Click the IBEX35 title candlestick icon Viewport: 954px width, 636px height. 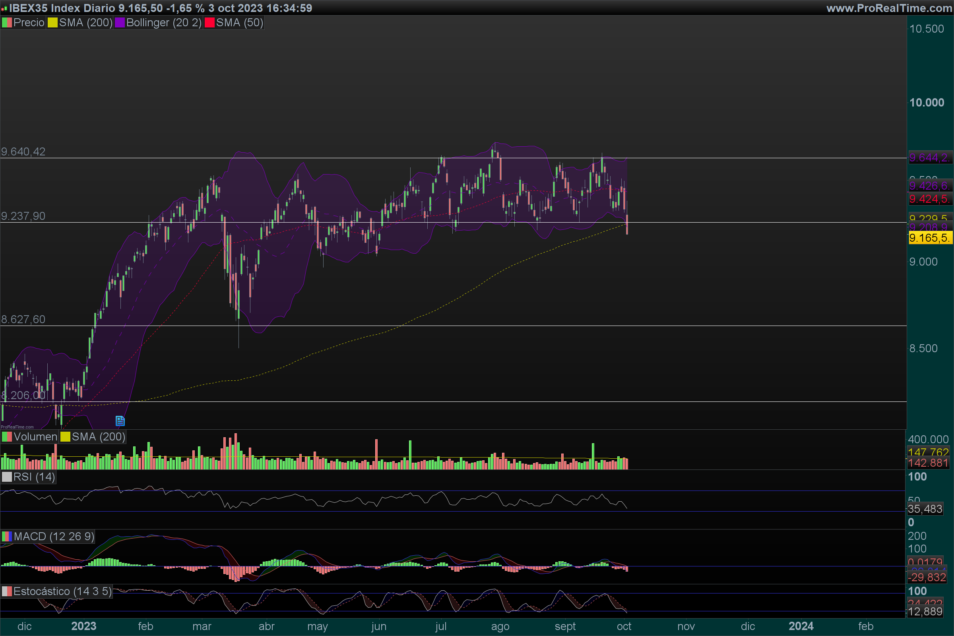[4, 8]
